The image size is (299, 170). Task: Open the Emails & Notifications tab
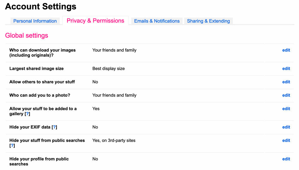coord(157,21)
